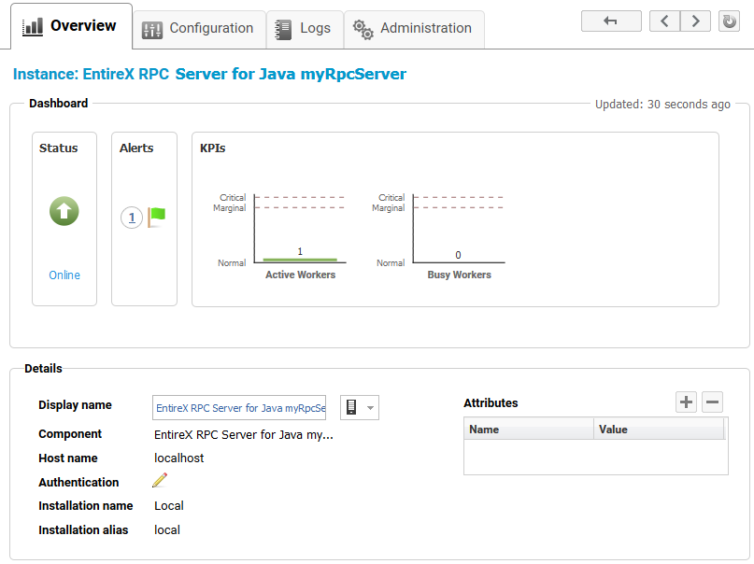
Task: Add a new attribute with plus button
Action: pos(686,402)
